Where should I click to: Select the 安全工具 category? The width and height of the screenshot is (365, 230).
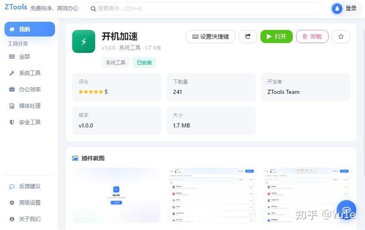pos(29,122)
